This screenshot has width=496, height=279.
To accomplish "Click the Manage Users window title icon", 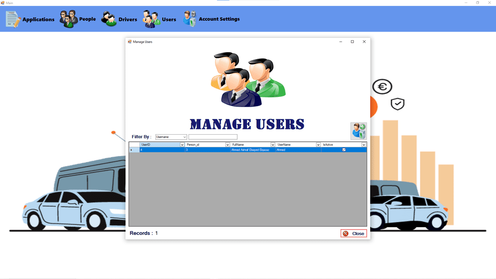I will point(129,42).
